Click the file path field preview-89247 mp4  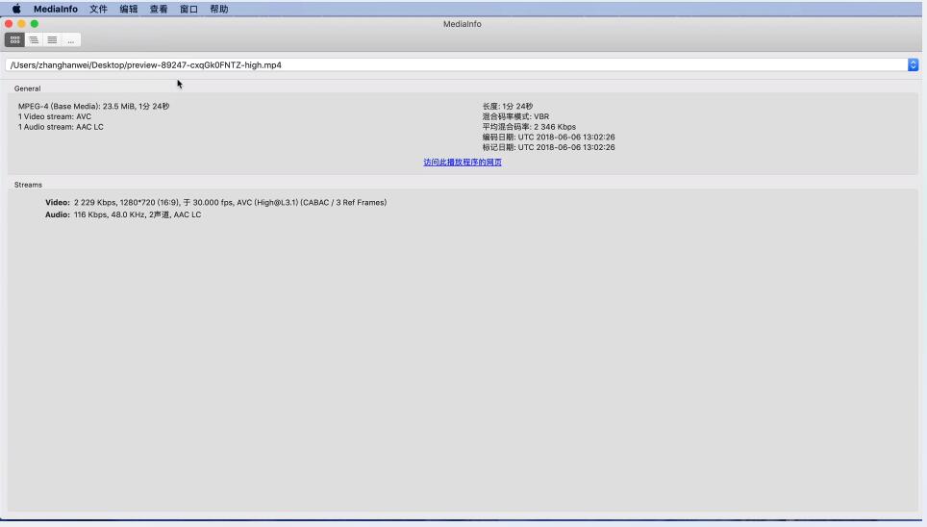point(457,65)
